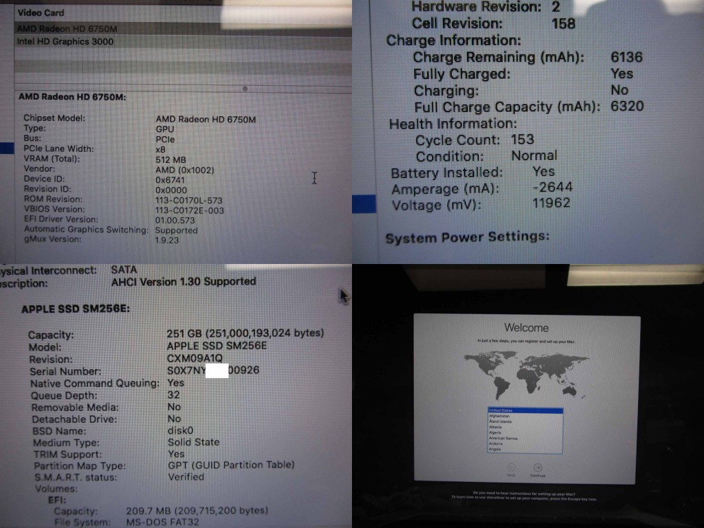Click the AHCI Version 1.30 Supported text
This screenshot has height=528, width=704.
[184, 281]
